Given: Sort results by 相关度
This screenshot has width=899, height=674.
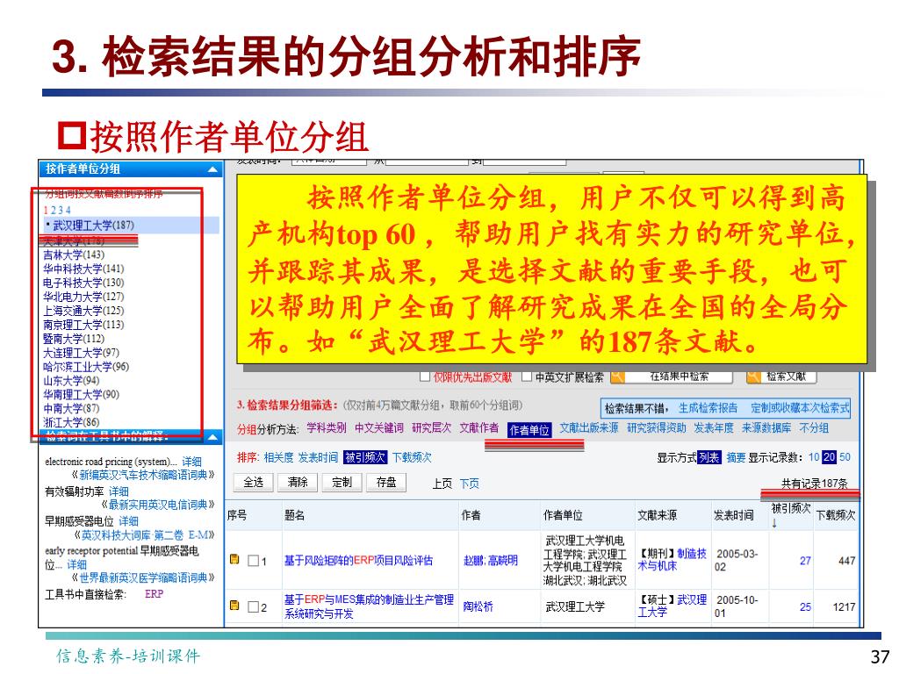Looking at the screenshot, I should pyautogui.click(x=278, y=457).
